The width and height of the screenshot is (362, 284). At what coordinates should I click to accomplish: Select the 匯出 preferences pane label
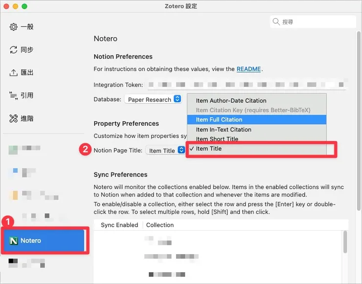tap(27, 72)
